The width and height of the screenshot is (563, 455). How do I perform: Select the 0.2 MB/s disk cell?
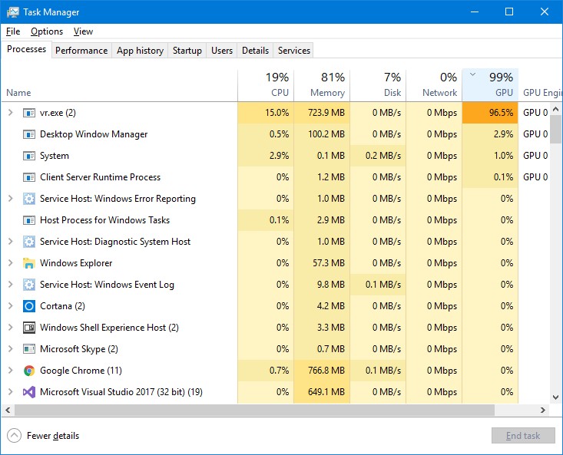378,156
